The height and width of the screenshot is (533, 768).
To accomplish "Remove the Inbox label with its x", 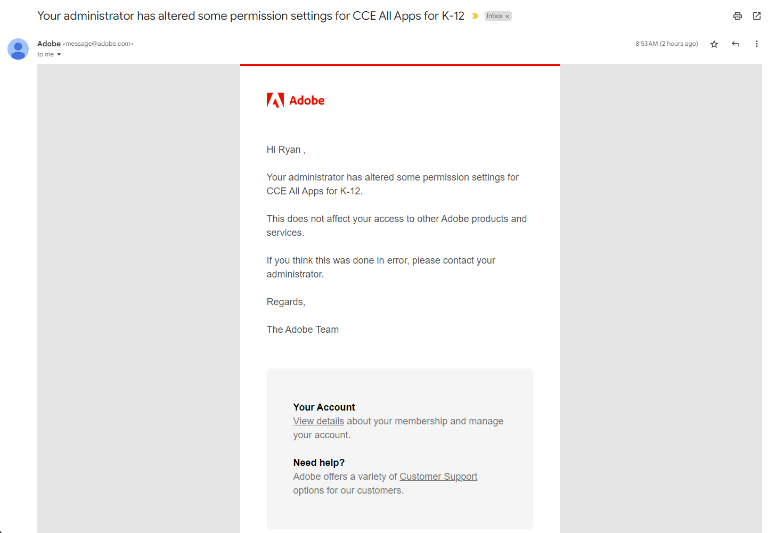I will click(508, 17).
